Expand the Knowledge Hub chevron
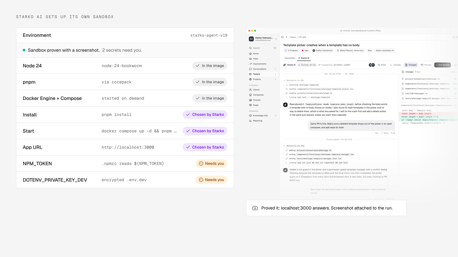The image size is (458, 257). click(x=276, y=116)
